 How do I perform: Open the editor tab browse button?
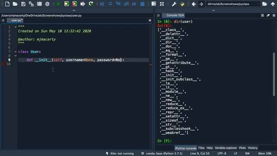tap(3, 20)
